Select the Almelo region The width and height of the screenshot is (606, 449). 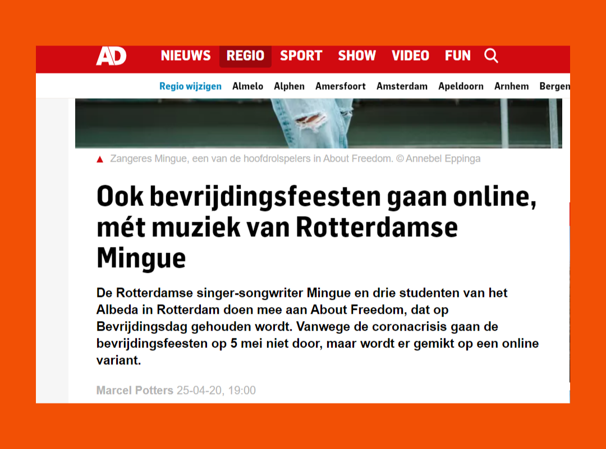pyautogui.click(x=247, y=86)
